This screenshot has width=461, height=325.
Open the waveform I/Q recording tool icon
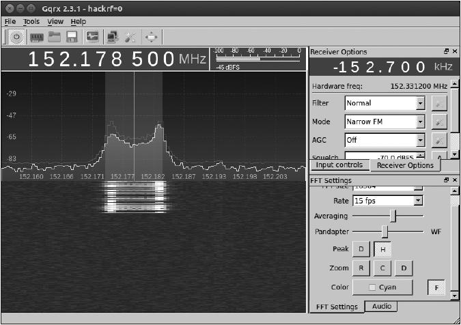92,36
